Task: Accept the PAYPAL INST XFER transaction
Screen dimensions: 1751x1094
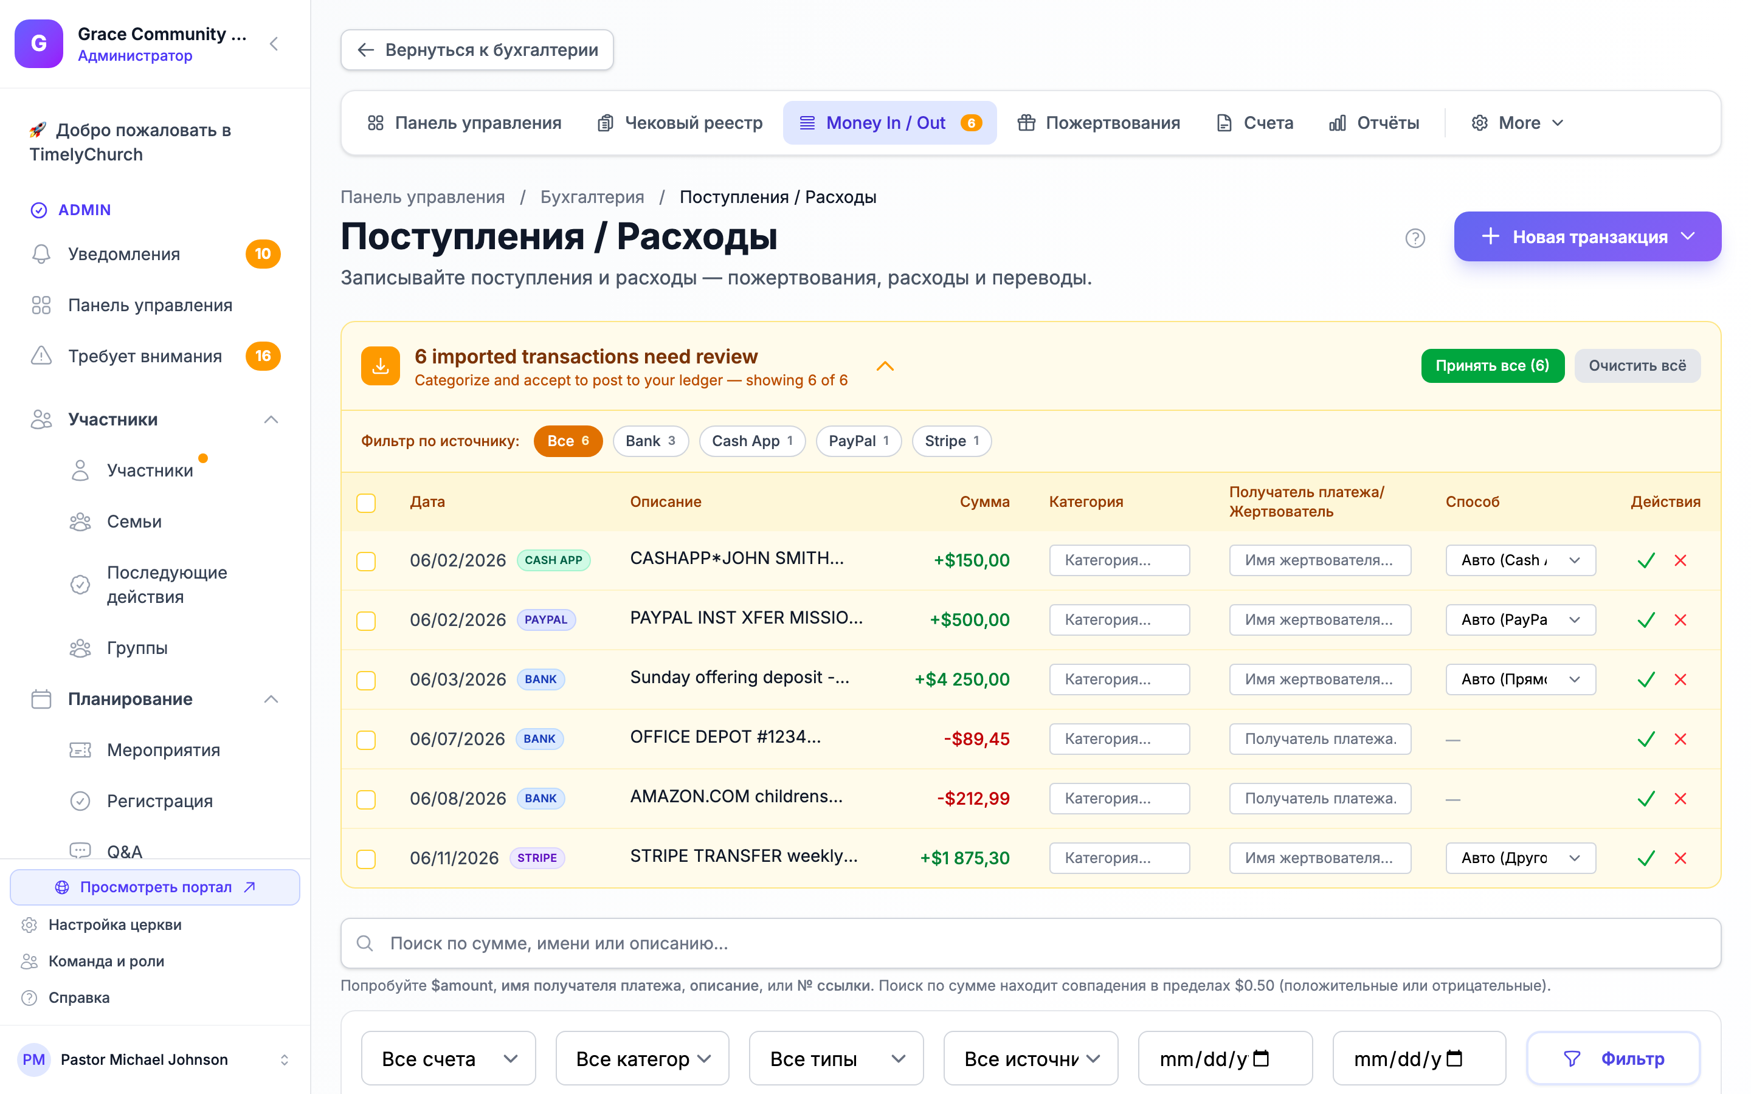Action: coord(1646,620)
